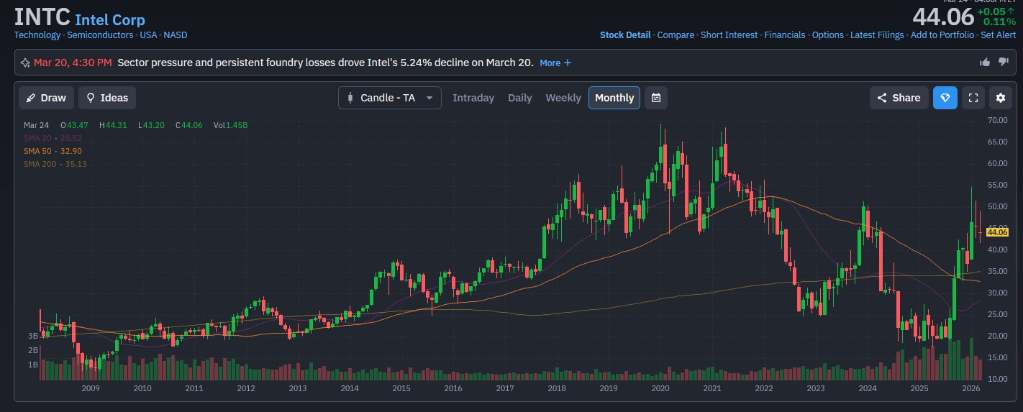This screenshot has width=1023, height=412.
Task: Click the 3B volume axis label
Action: 33,336
